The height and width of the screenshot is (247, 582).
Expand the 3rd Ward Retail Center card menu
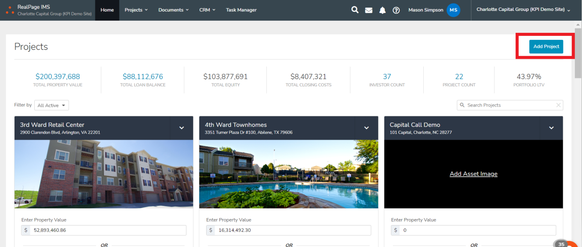pos(182,128)
